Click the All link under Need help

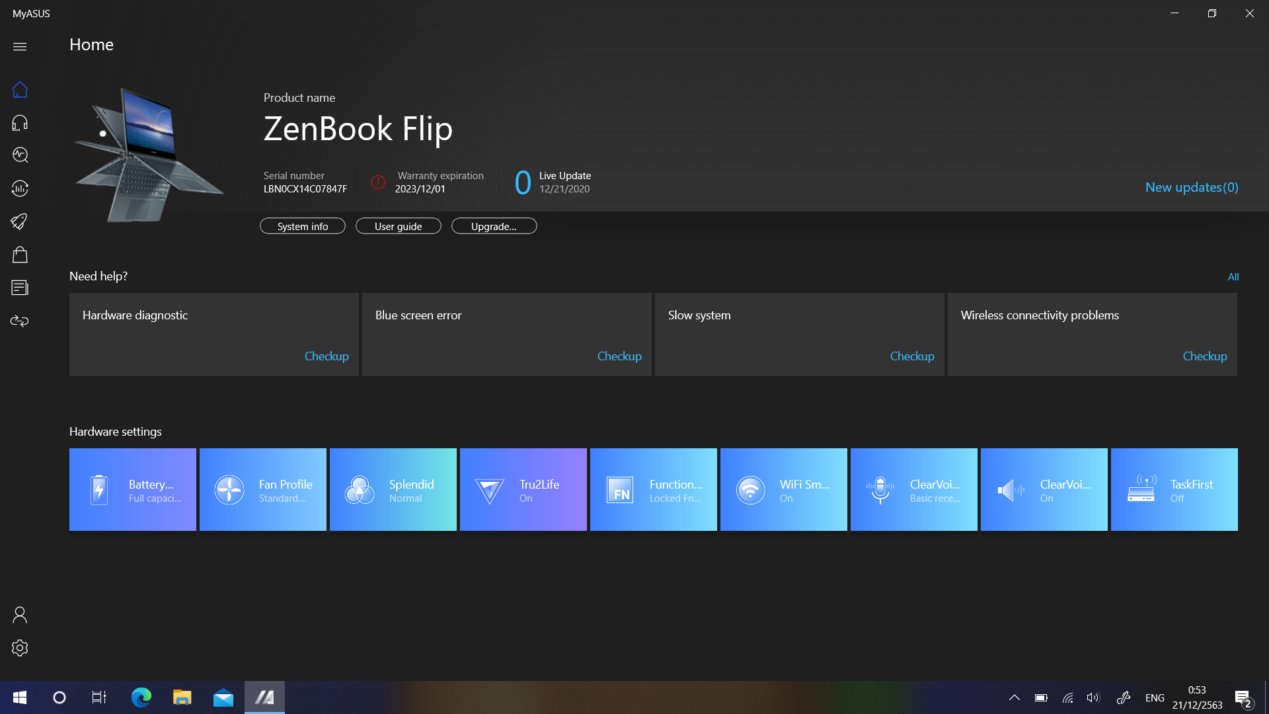point(1233,276)
